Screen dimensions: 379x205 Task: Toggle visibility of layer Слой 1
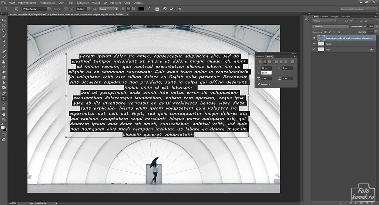(x=314, y=44)
